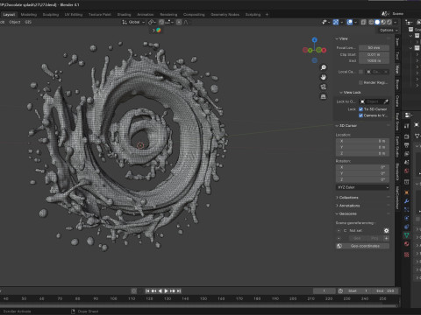
Task: Click the pan hand viewport icon
Action: [324, 77]
